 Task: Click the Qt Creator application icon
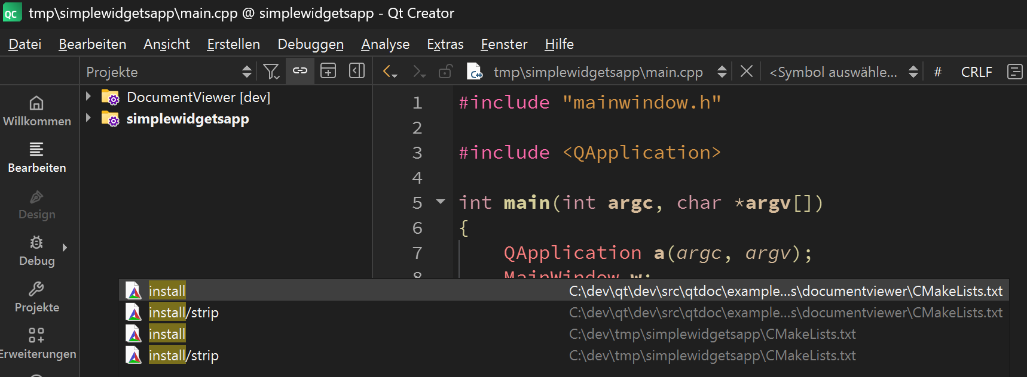pyautogui.click(x=12, y=13)
